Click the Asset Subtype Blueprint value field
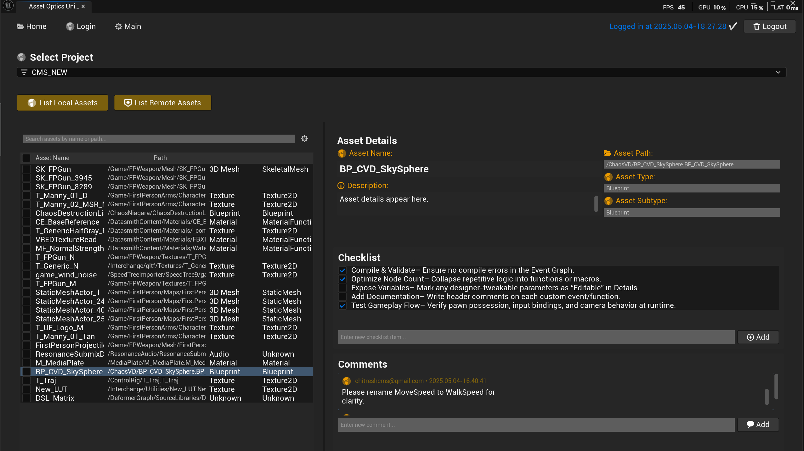Image resolution: width=804 pixels, height=451 pixels. point(692,213)
